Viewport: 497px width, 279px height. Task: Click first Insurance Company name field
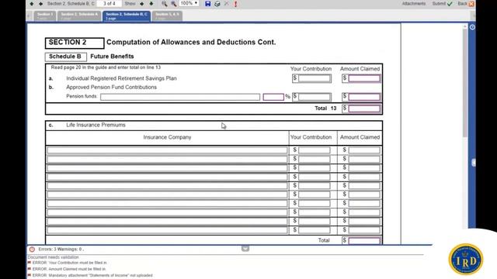point(167,150)
